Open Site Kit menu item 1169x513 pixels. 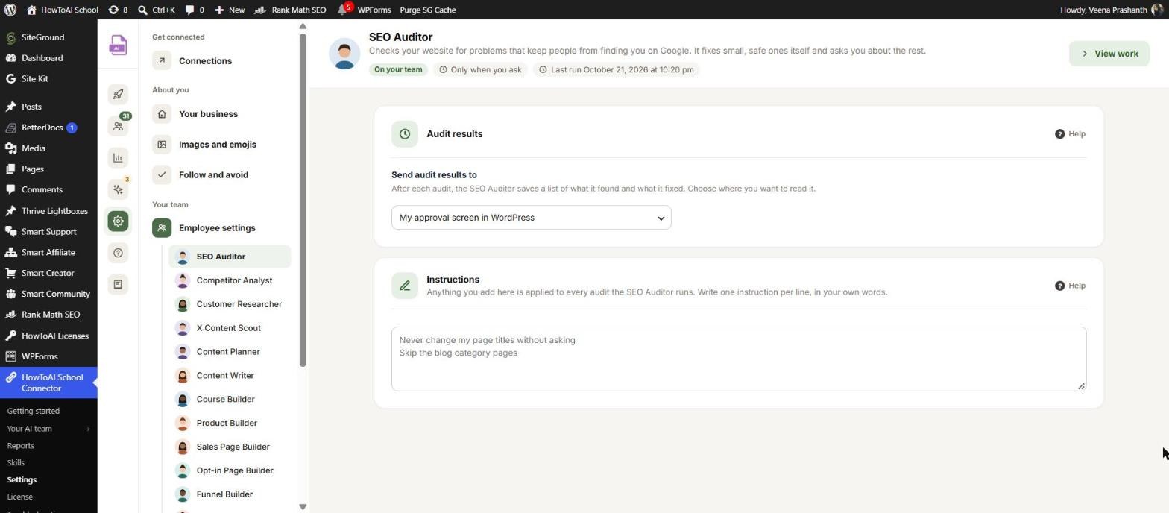pyautogui.click(x=48, y=79)
